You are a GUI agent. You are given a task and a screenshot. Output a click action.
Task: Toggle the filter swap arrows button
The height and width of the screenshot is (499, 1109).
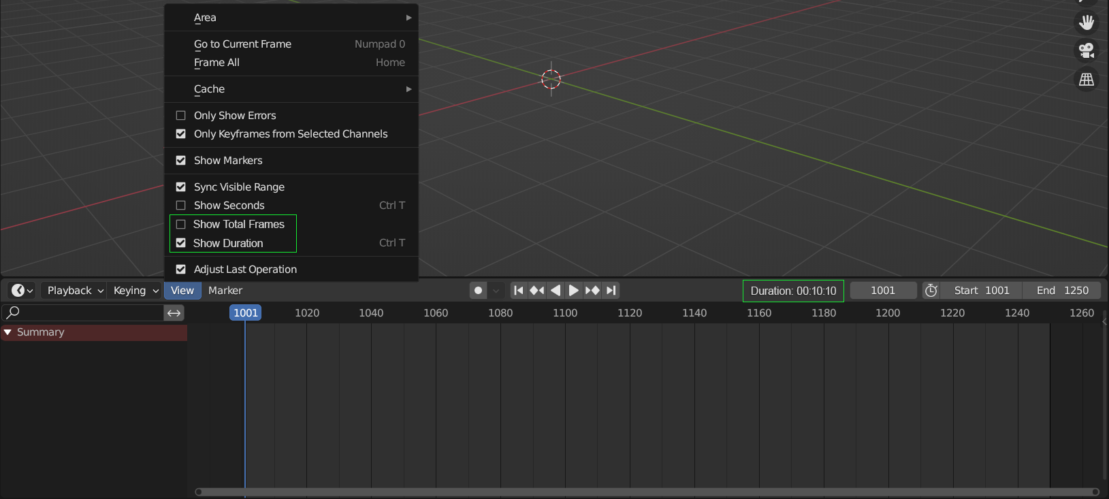[174, 312]
